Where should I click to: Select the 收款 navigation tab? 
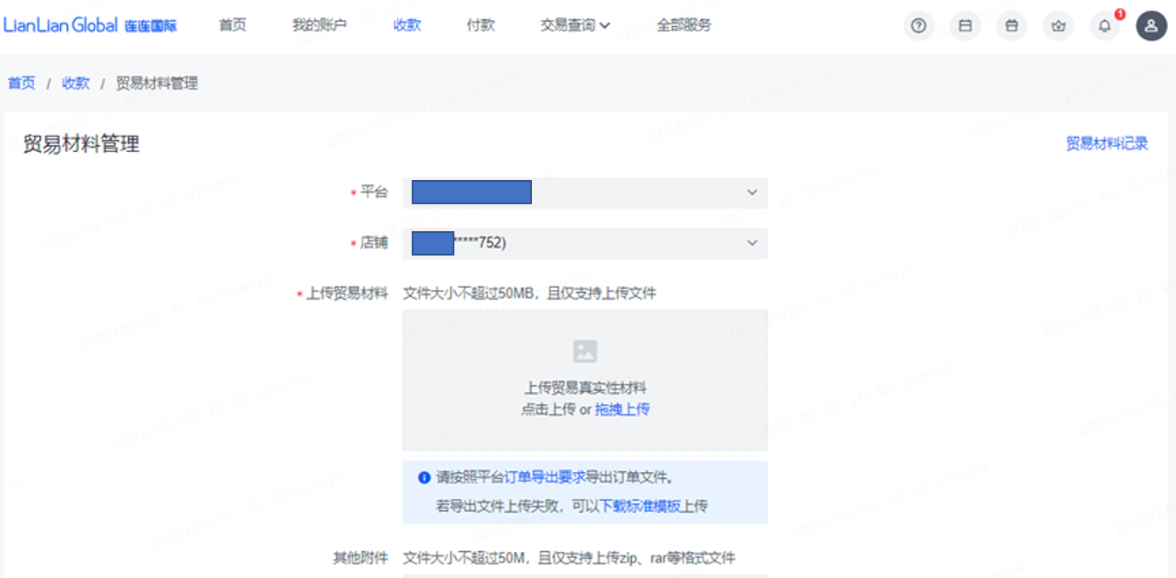pyautogui.click(x=407, y=25)
